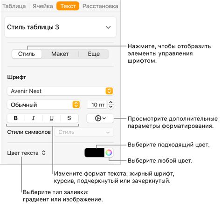Click the Шрифт section heading
Screen dimensions: 221x204
click(x=17, y=77)
